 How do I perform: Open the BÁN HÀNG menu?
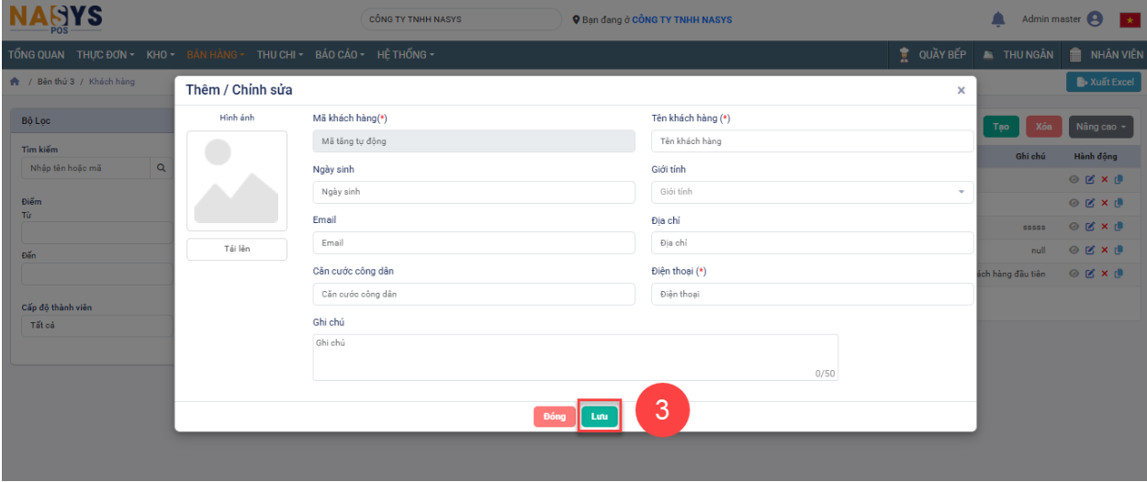click(216, 55)
